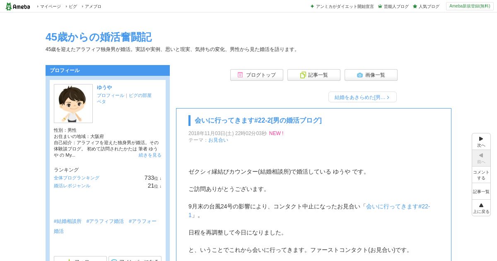Viewport: 497px width, 261px height.
Task: Open ペタ link in profile
Action: [x=101, y=101]
